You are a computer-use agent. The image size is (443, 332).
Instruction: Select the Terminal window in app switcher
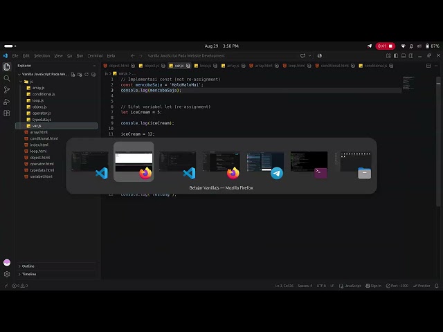click(x=309, y=163)
